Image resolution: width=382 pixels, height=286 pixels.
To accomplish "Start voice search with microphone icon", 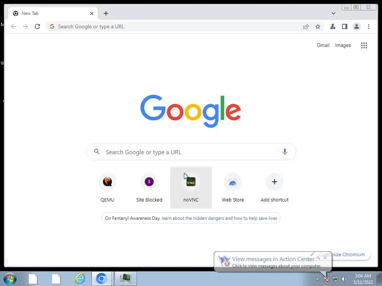I will click(285, 152).
